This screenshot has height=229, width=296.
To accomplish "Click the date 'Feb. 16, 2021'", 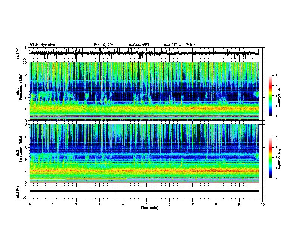I will click(x=104, y=45).
